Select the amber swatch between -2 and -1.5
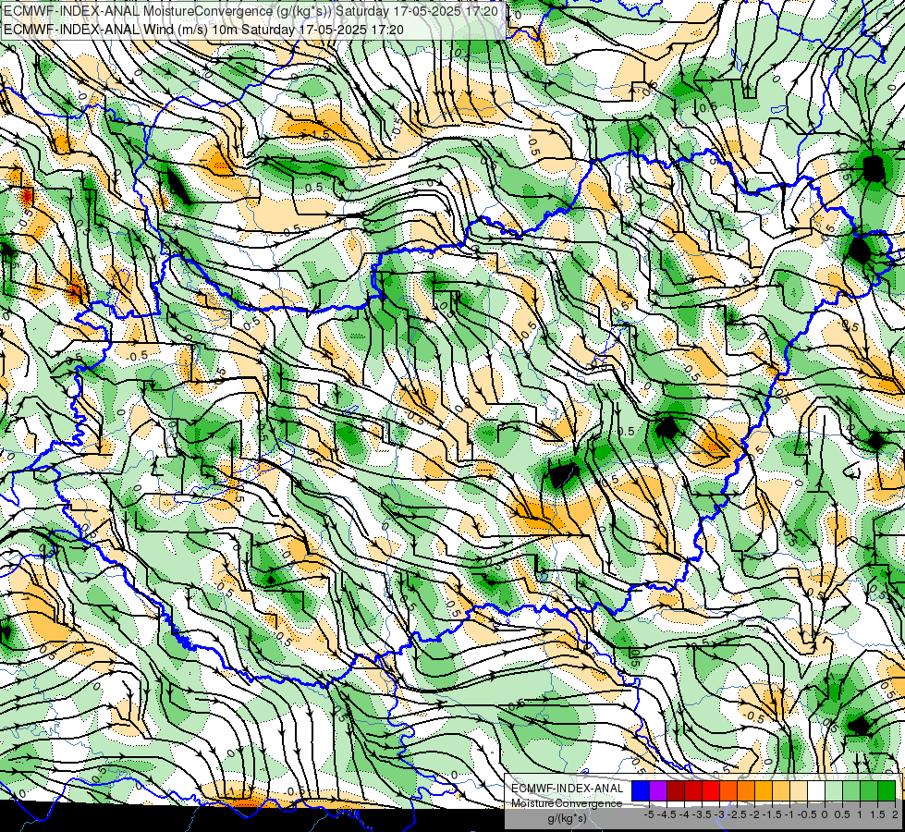 [x=763, y=790]
